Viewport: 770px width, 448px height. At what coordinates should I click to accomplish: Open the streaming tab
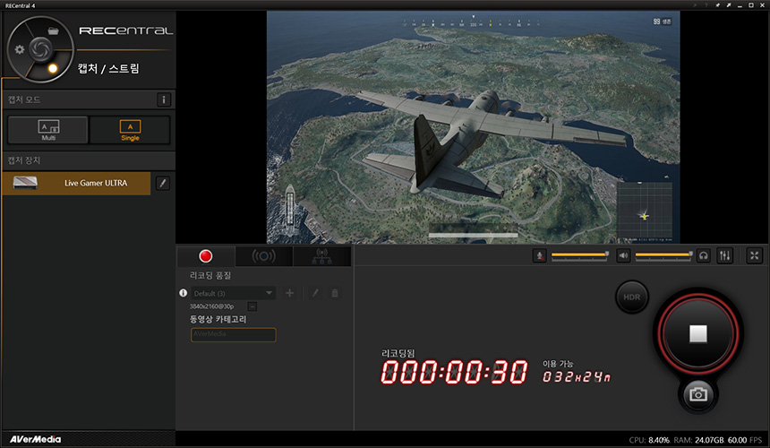[x=264, y=256]
